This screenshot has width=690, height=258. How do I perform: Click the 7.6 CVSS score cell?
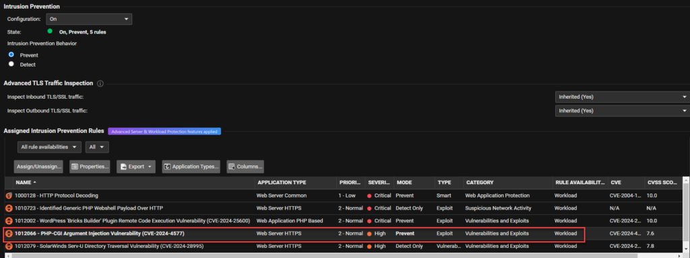tap(650, 233)
